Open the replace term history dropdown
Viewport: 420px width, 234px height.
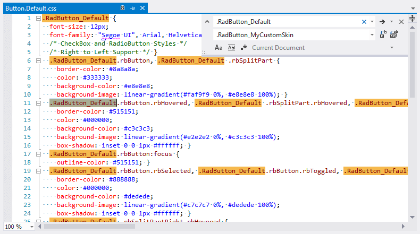372,35
